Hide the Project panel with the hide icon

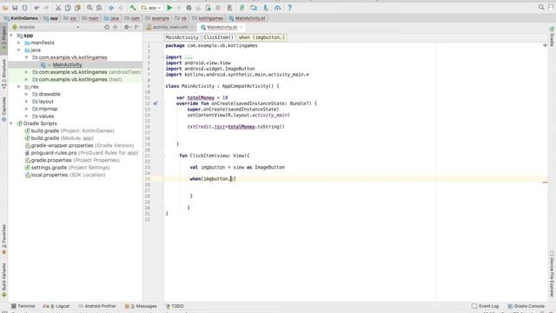[x=137, y=27]
